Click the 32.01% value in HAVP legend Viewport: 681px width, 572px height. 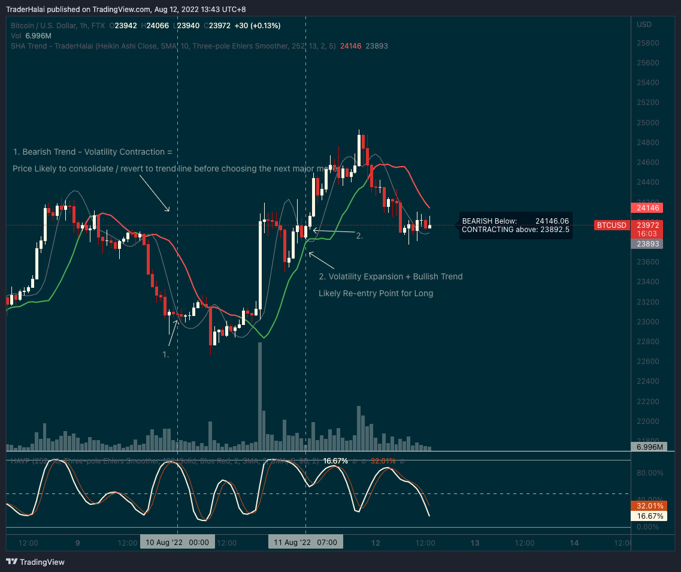point(383,460)
